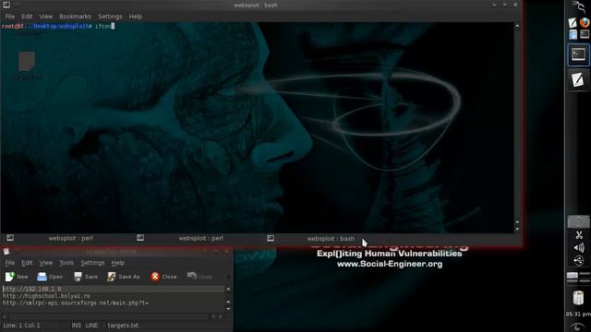The height and width of the screenshot is (332, 591).
Task: Open KWrite Settings menu
Action: click(92, 263)
